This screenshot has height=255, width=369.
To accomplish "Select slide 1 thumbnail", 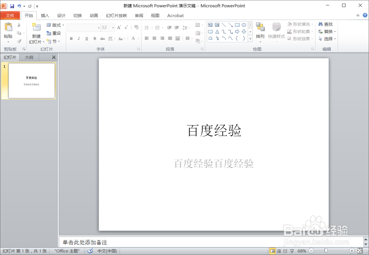I will (x=31, y=80).
